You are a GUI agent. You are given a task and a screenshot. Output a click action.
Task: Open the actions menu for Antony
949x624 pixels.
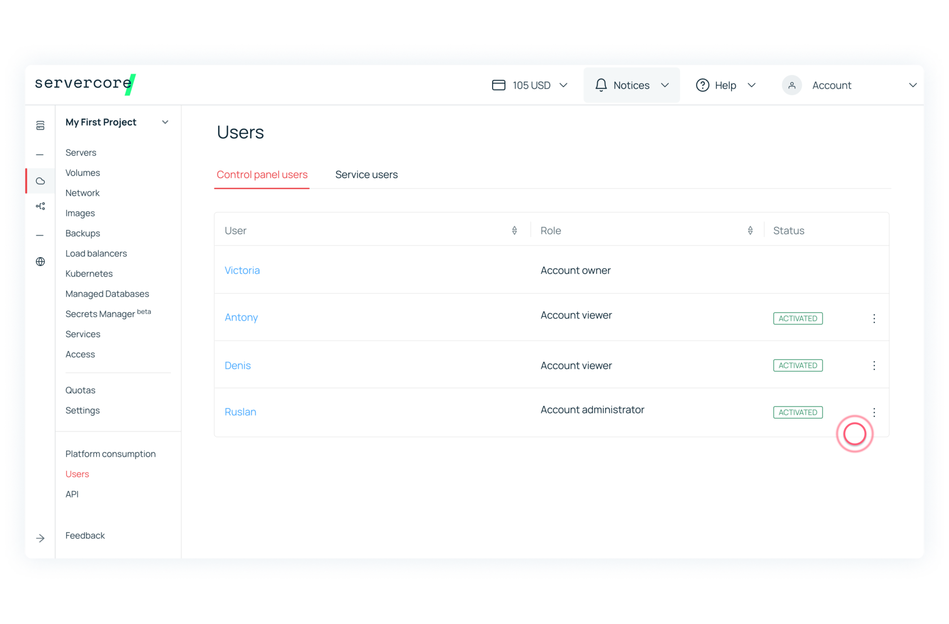(x=874, y=318)
